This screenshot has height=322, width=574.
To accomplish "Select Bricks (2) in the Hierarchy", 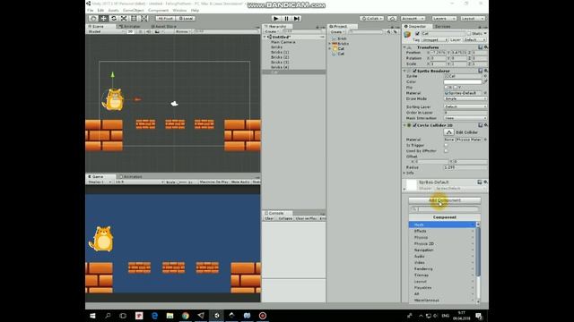I will click(x=280, y=57).
